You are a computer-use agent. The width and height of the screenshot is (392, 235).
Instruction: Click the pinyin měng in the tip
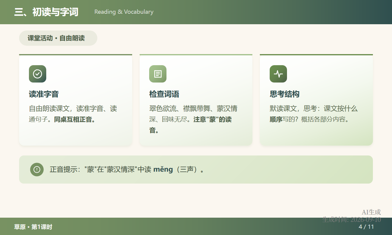tap(163, 170)
